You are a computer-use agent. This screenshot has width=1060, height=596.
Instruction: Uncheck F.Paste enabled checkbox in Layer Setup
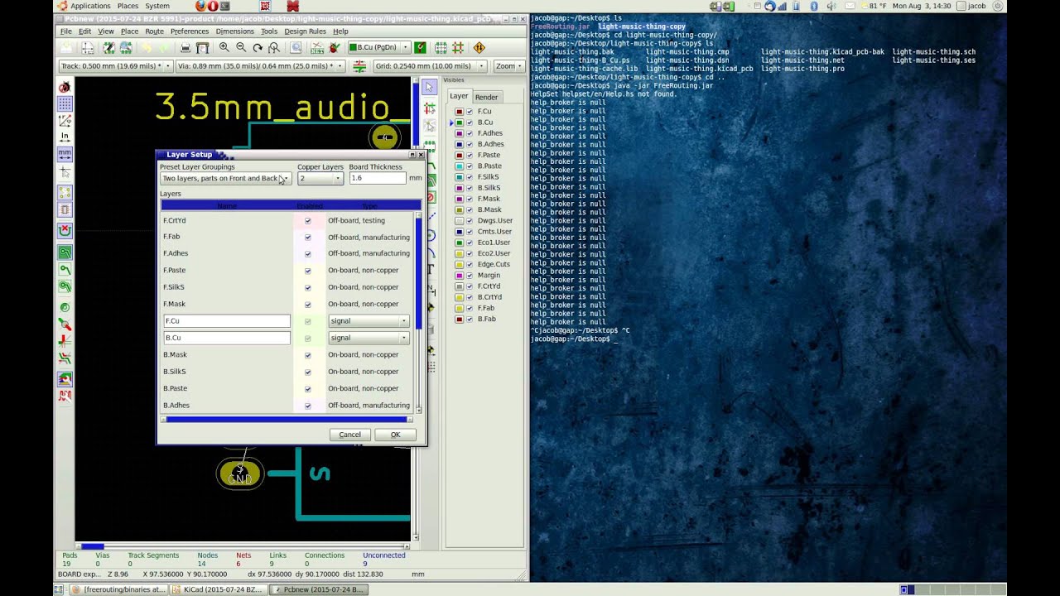point(308,271)
